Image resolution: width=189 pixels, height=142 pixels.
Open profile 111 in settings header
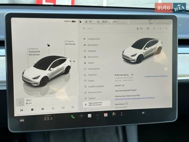pos(140,28)
